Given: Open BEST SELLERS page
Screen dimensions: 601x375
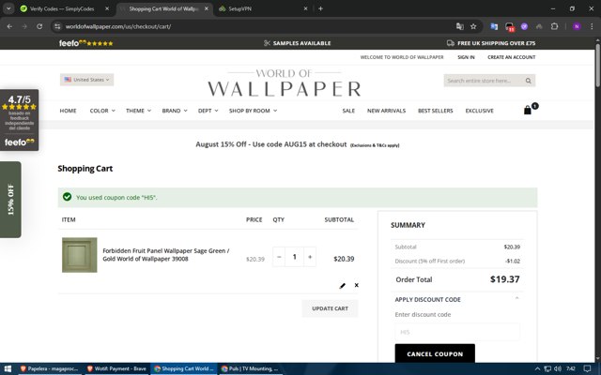Looking at the screenshot, I should pos(436,111).
